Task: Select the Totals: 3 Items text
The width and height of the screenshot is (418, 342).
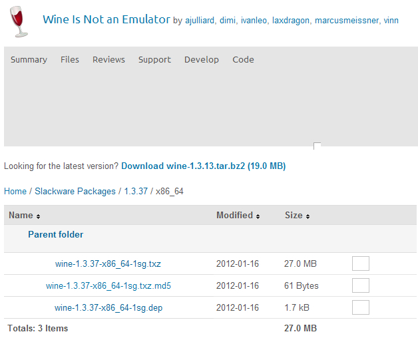Action: click(37, 329)
